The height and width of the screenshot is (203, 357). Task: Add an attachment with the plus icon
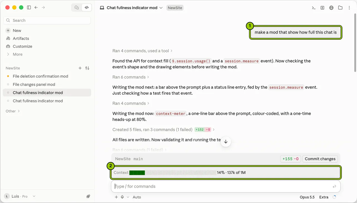[x=116, y=197]
